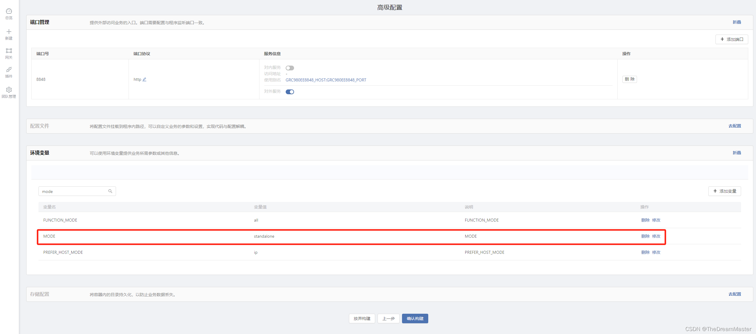Click the 存储配置 section title

tap(40, 294)
